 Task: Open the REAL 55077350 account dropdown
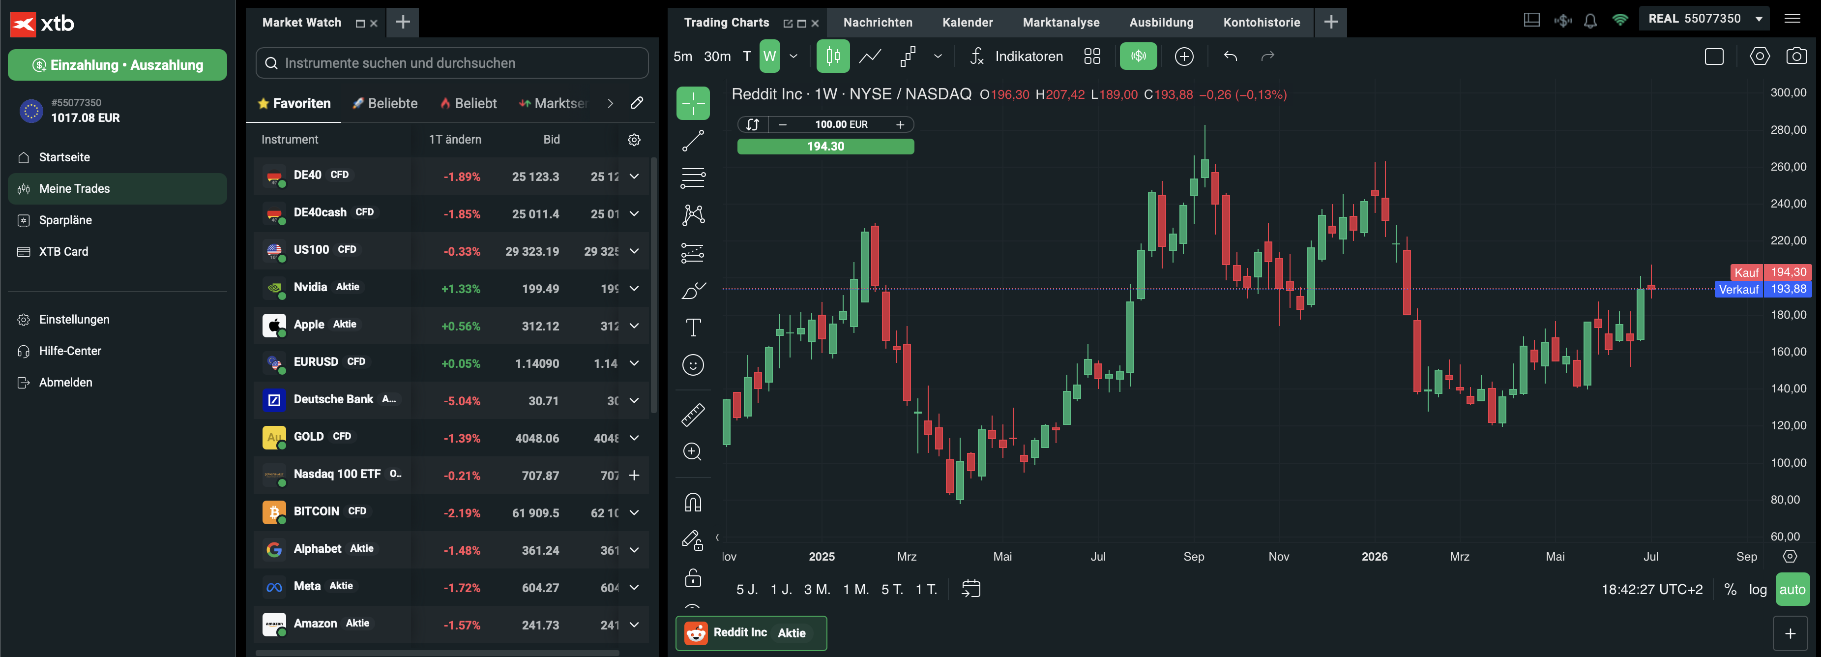pos(1705,19)
